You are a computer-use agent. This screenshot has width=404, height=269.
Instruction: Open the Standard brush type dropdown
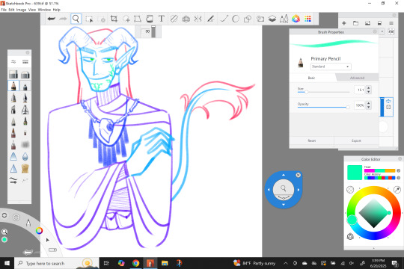[x=331, y=67]
